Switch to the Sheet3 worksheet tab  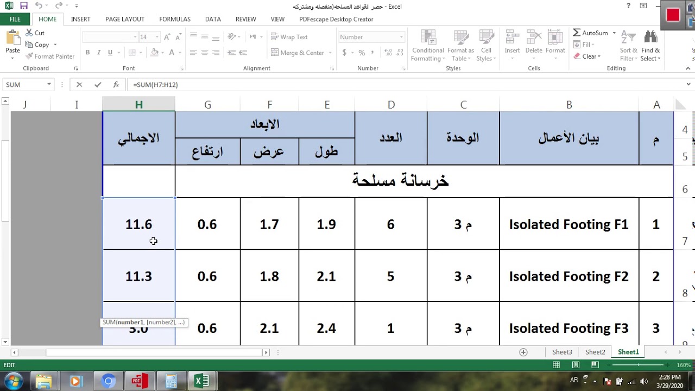point(562,352)
